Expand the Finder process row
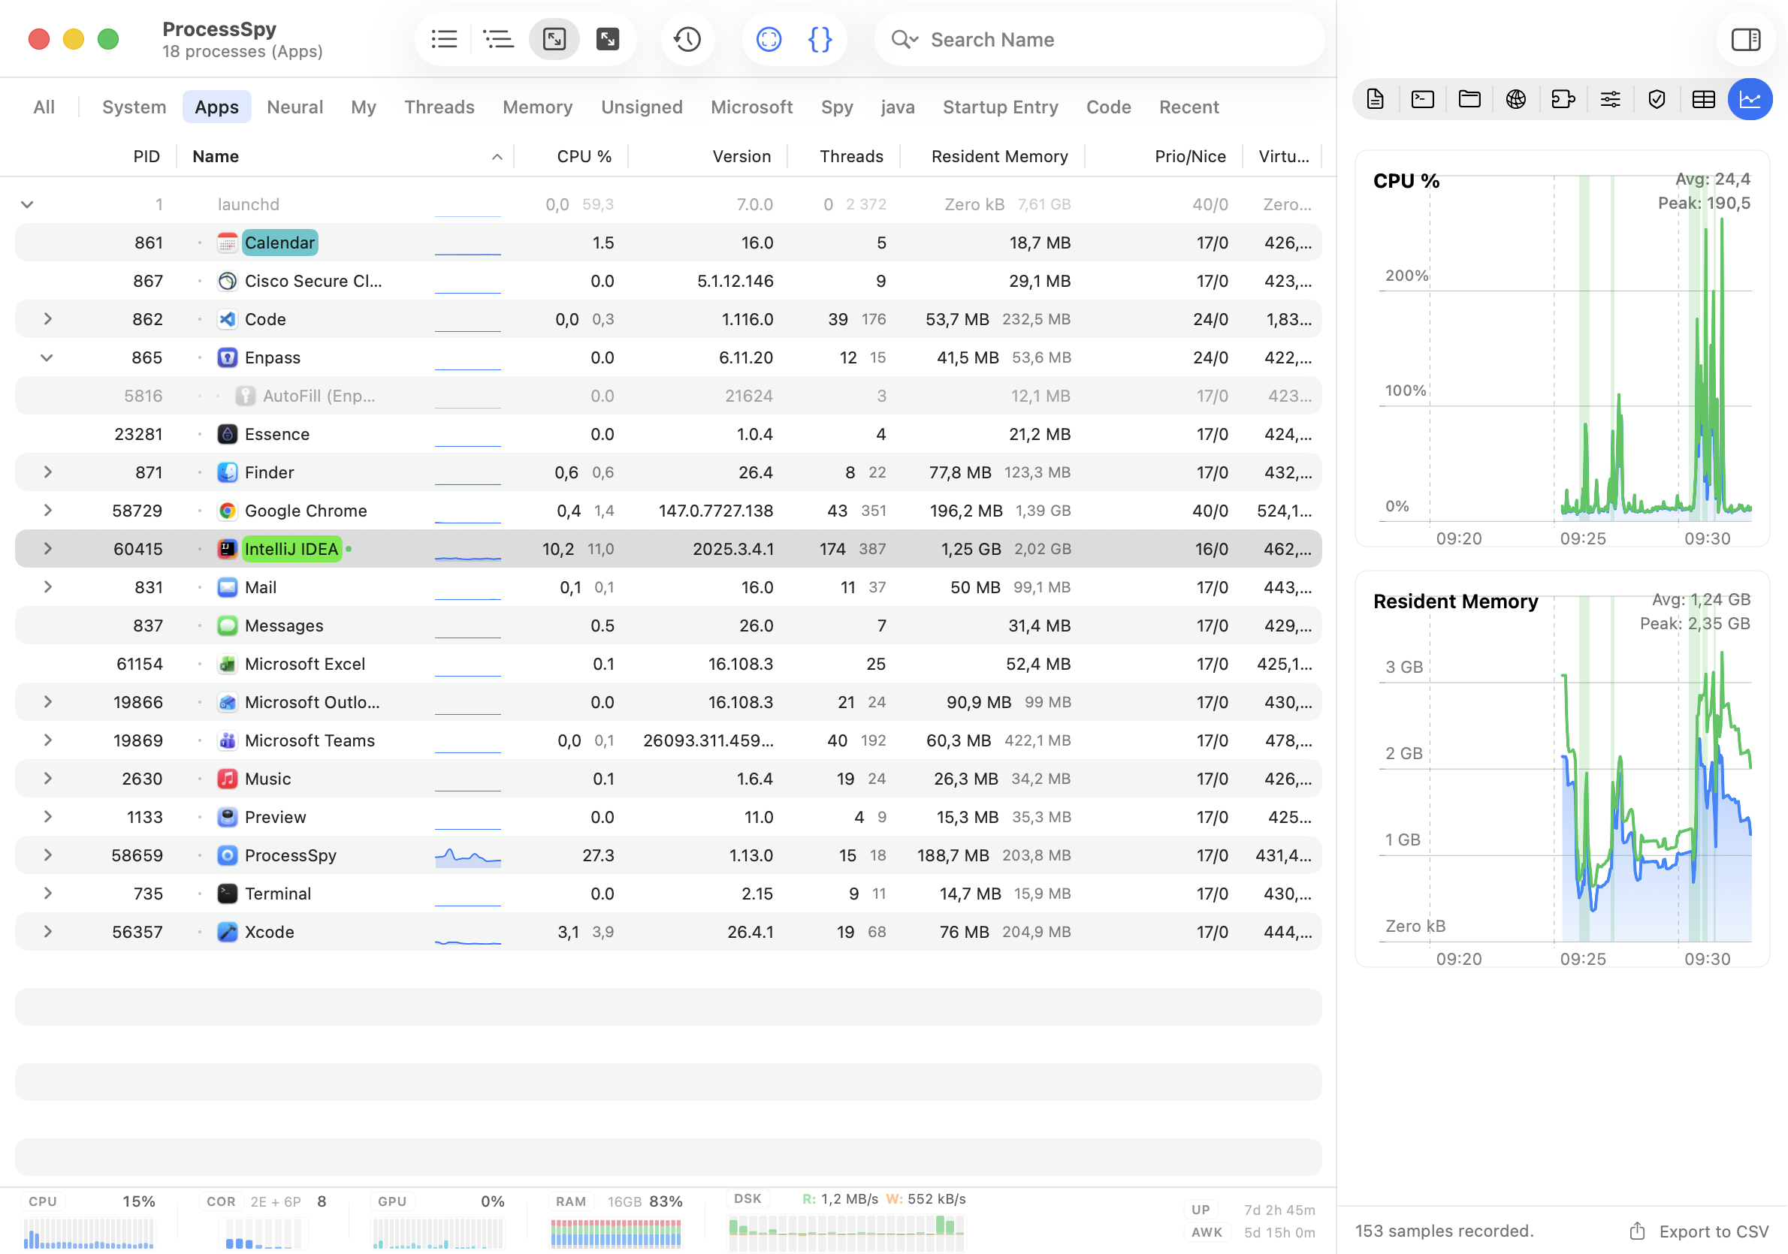The image size is (1788, 1254). point(47,472)
